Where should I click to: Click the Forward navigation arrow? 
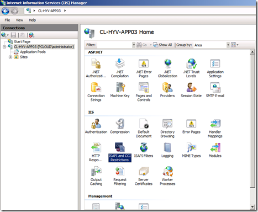pyautogui.click(x=14, y=11)
